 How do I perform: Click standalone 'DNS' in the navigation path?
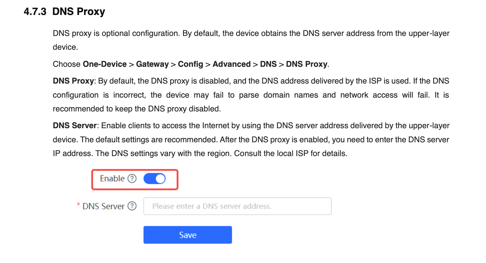click(268, 64)
